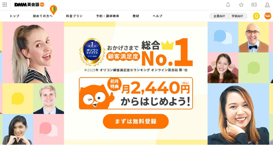
Task: Open 初めての方へ menu item
Action: pos(43,16)
